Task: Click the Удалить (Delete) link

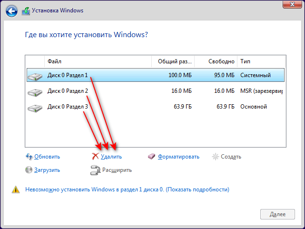Action: click(111, 157)
